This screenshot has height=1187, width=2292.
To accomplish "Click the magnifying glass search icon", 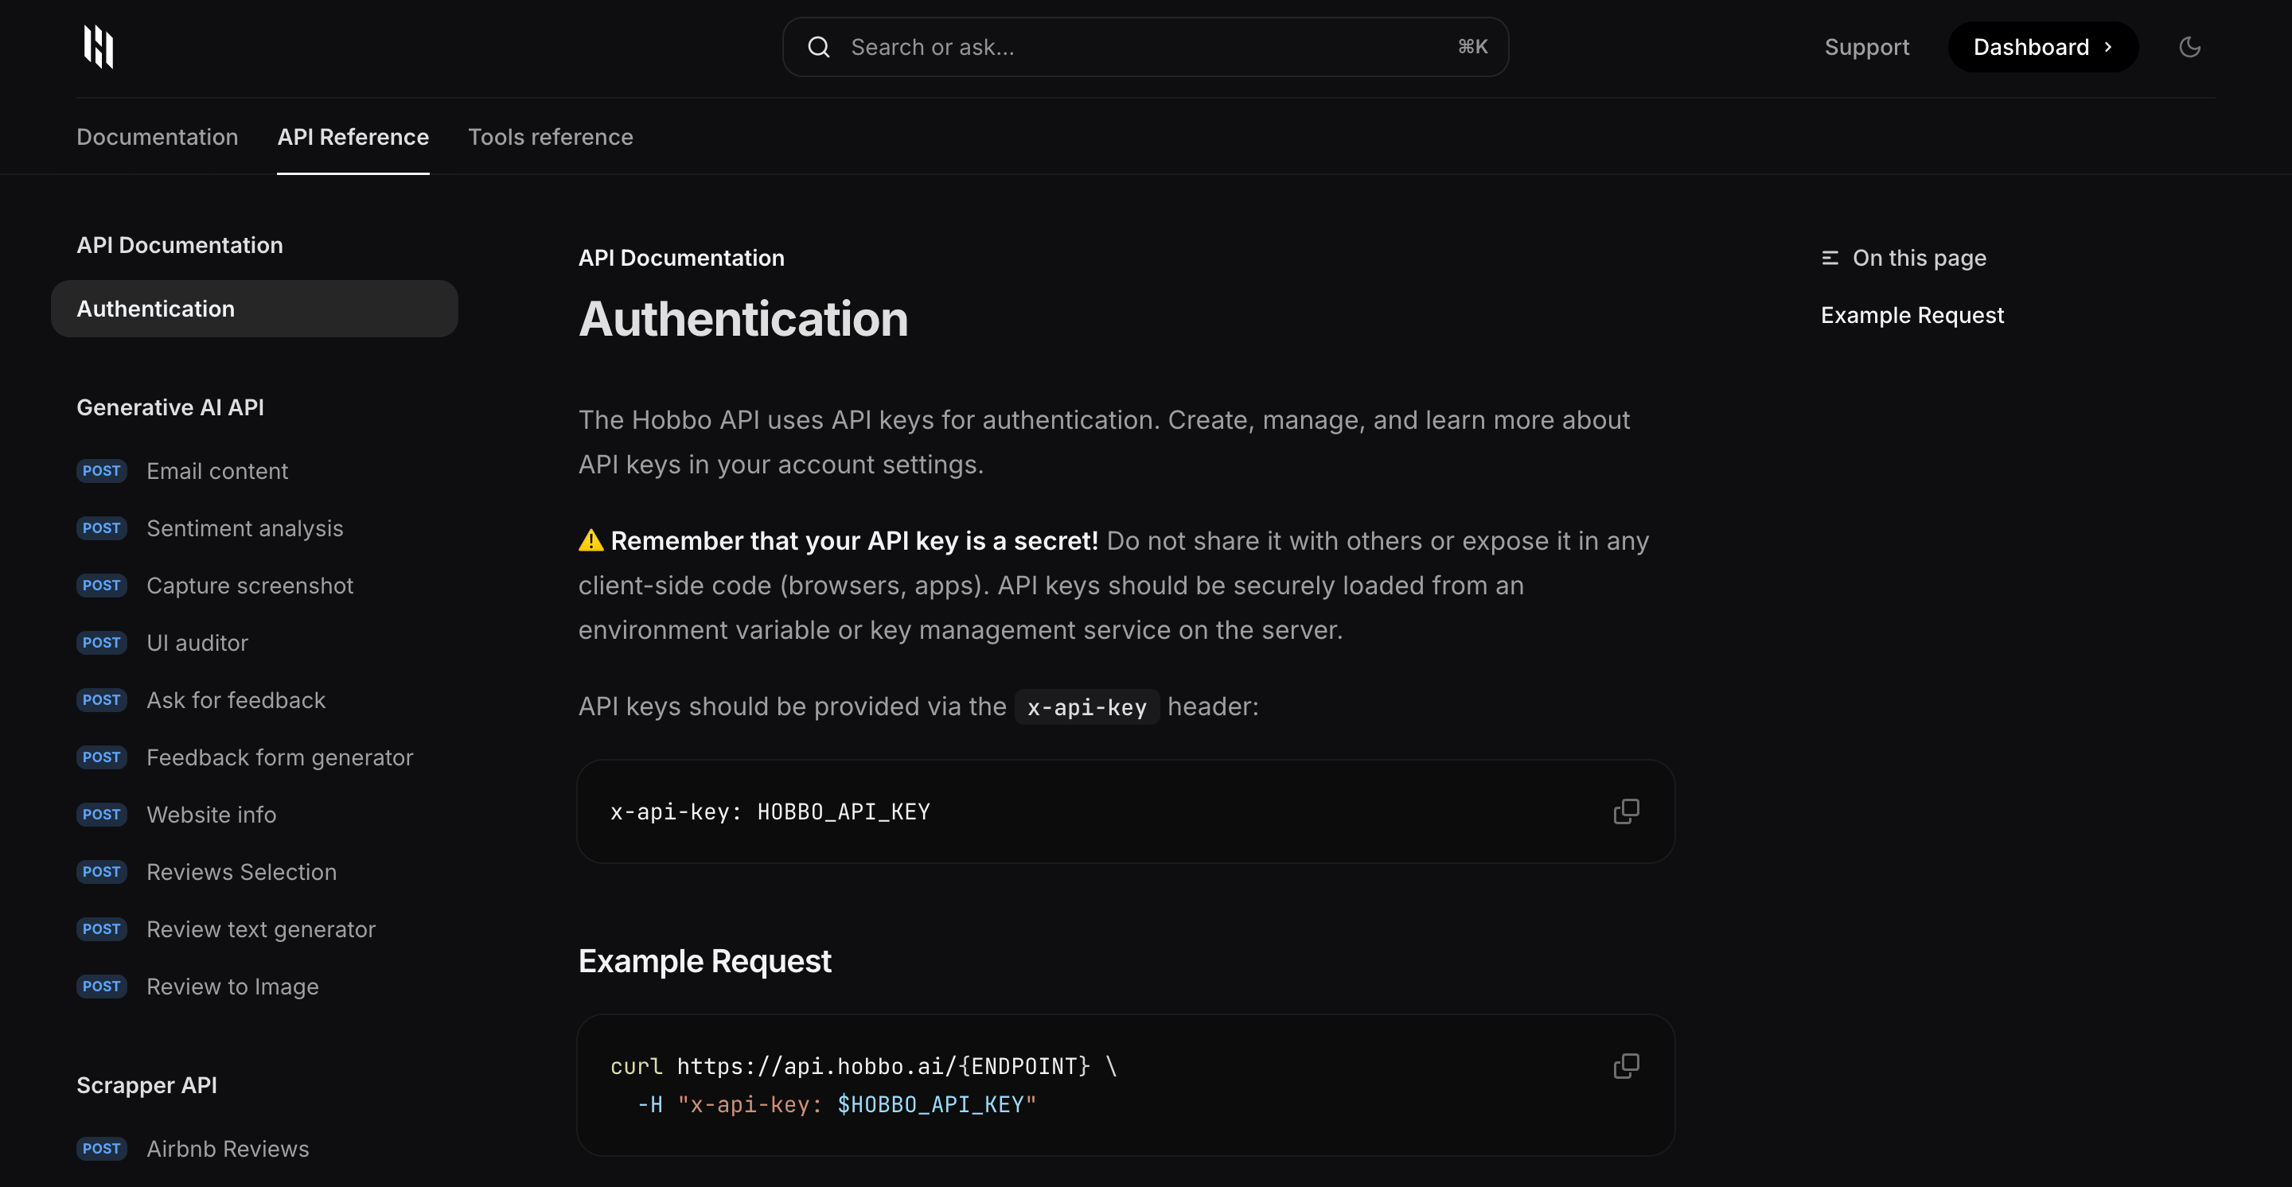I will pyautogui.click(x=817, y=46).
